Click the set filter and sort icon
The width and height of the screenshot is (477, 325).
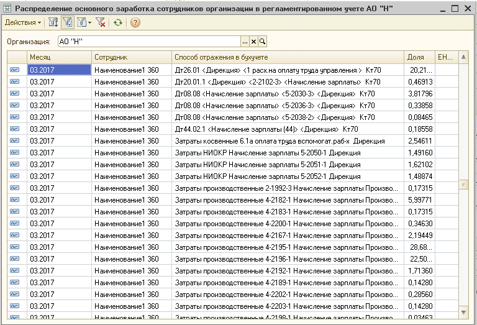coord(53,22)
